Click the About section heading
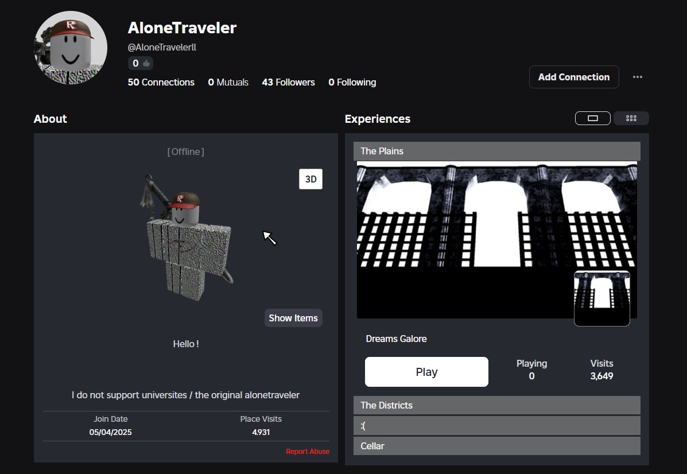Image resolution: width=687 pixels, height=474 pixels. pyautogui.click(x=51, y=119)
